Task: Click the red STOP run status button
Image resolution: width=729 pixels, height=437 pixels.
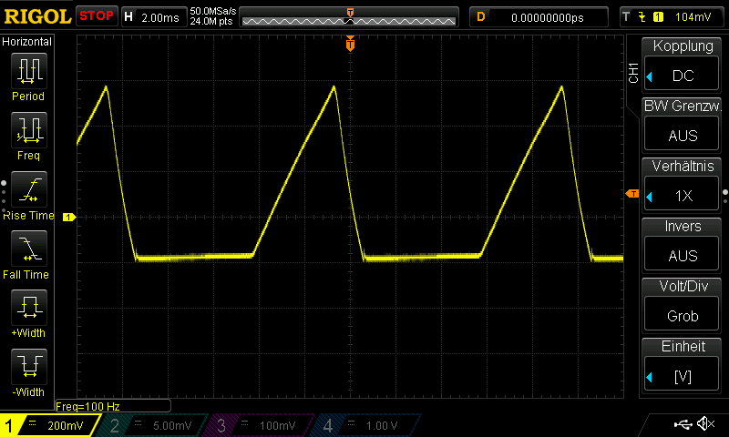Action: [97, 16]
